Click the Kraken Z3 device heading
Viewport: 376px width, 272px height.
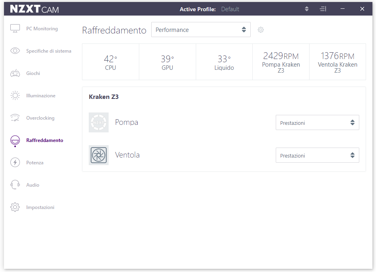tap(103, 97)
